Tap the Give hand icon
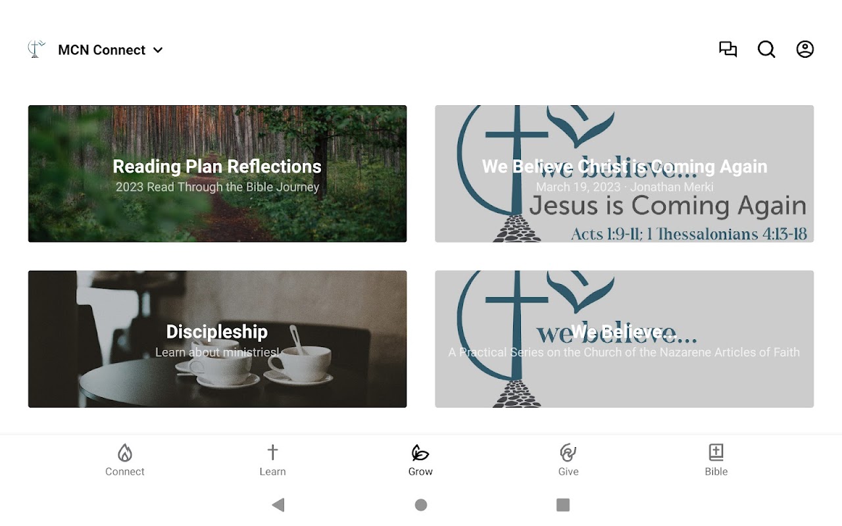Screen dimensions: 842x526 [x=568, y=452]
